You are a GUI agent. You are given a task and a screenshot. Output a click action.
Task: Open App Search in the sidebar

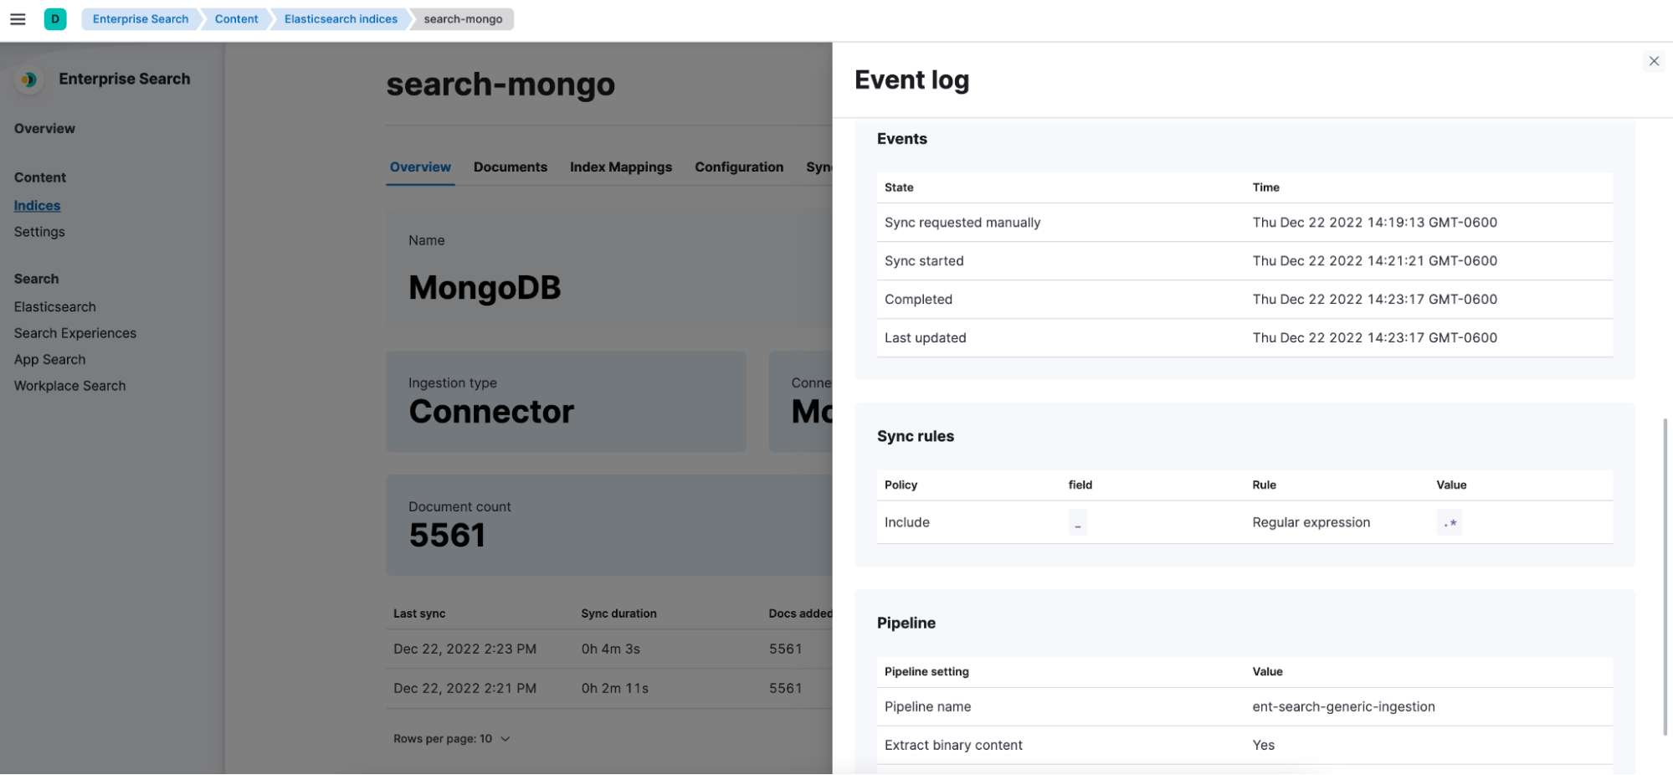point(49,359)
